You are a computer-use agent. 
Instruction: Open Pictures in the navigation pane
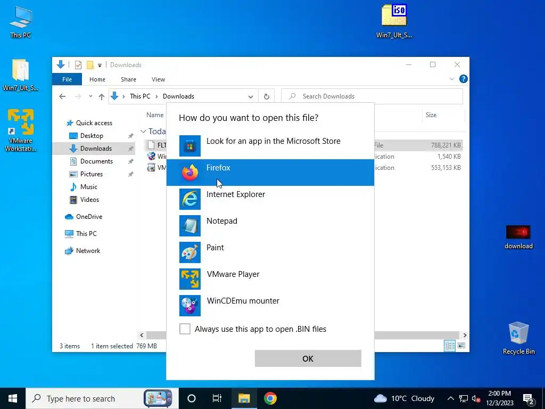click(92, 174)
